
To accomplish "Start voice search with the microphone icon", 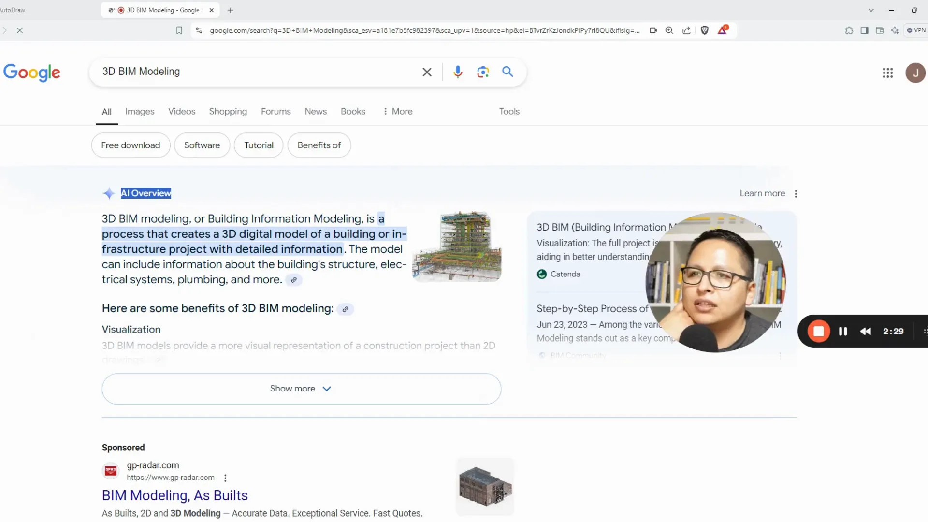I will click(x=458, y=72).
